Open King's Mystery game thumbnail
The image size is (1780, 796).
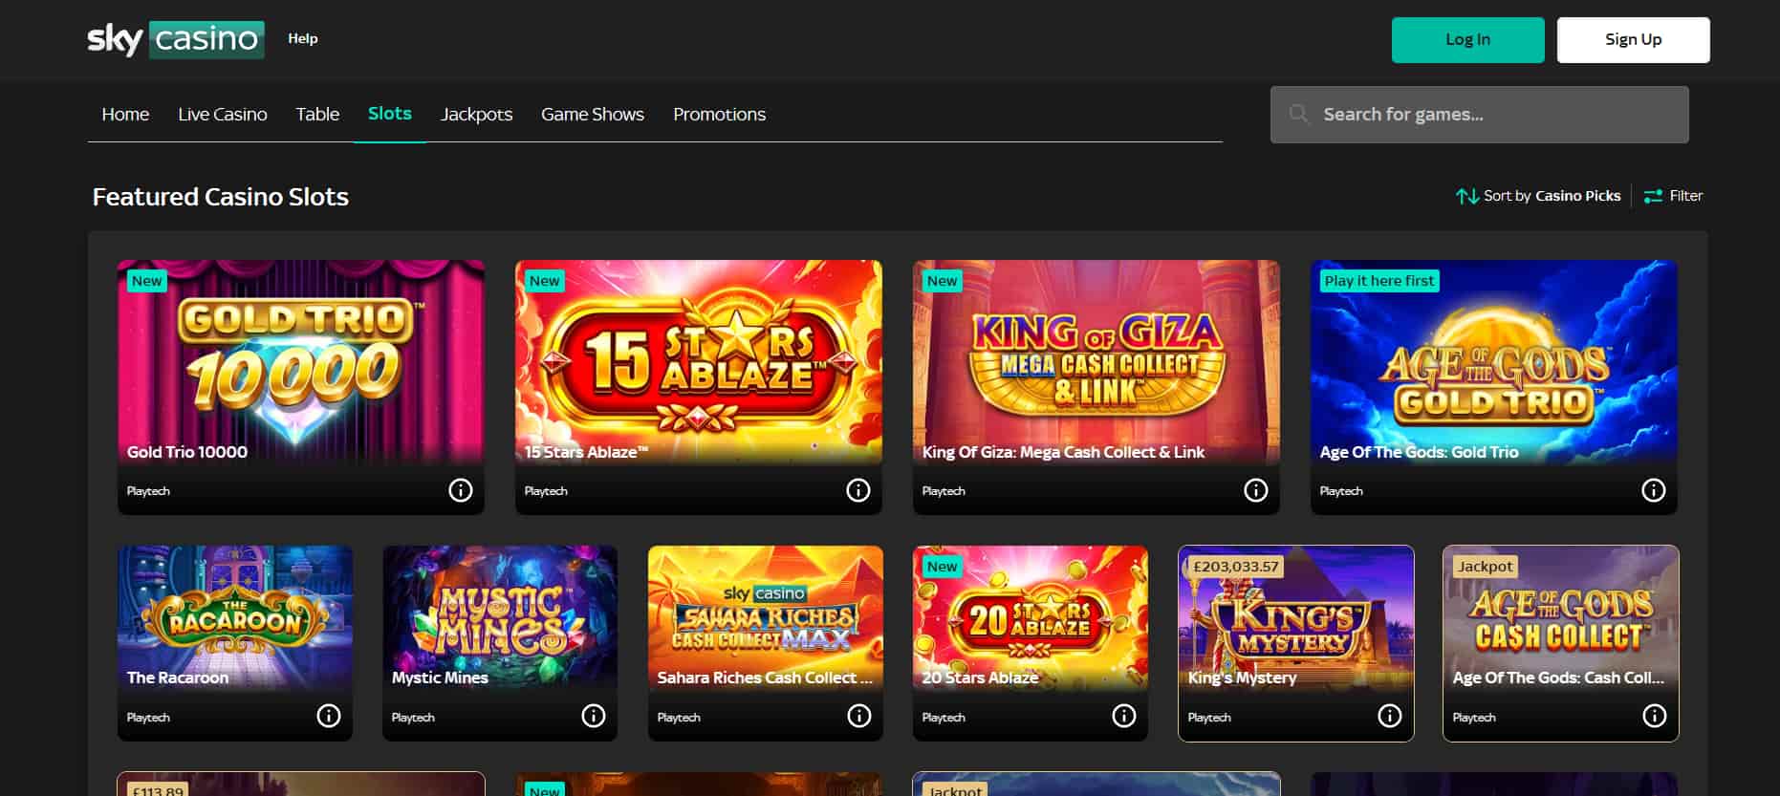[1296, 618]
